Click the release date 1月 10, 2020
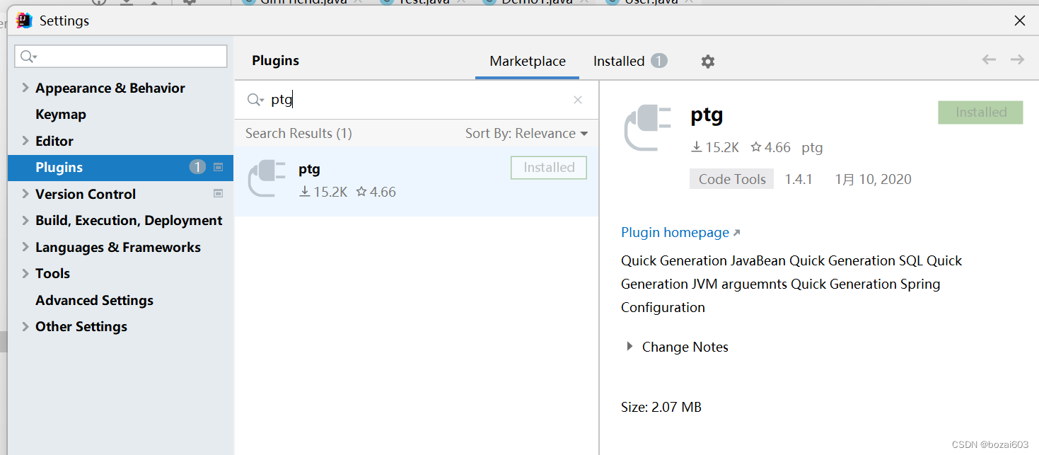 click(x=873, y=179)
